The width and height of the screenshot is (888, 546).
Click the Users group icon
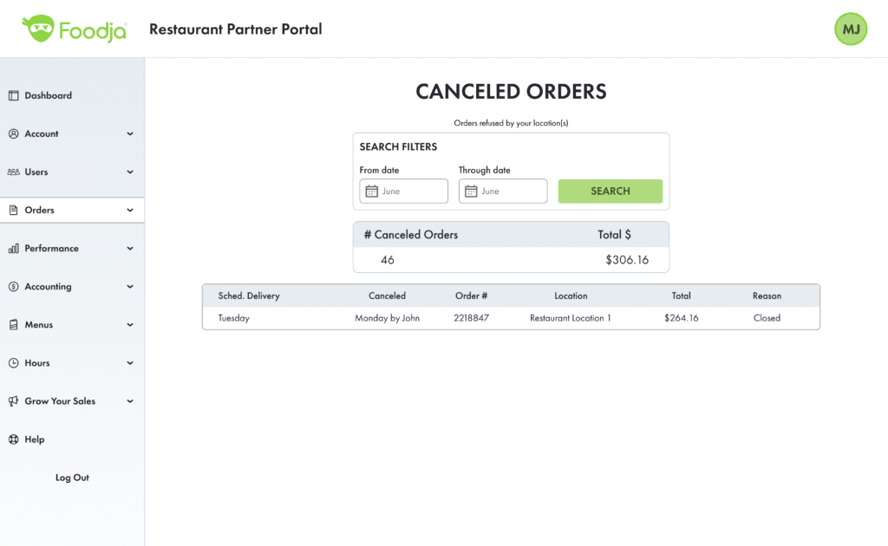(14, 172)
